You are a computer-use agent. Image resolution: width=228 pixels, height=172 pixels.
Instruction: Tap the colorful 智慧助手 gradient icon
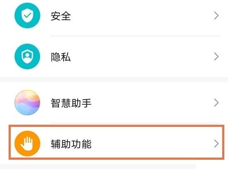tap(27, 103)
